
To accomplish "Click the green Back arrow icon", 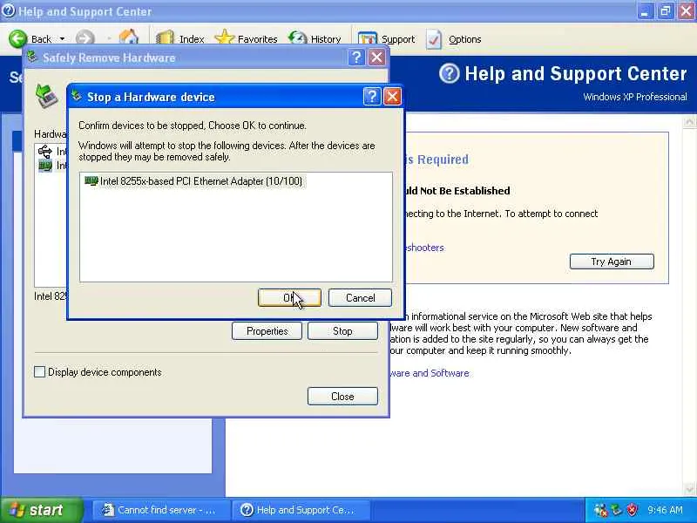I will click(x=17, y=38).
